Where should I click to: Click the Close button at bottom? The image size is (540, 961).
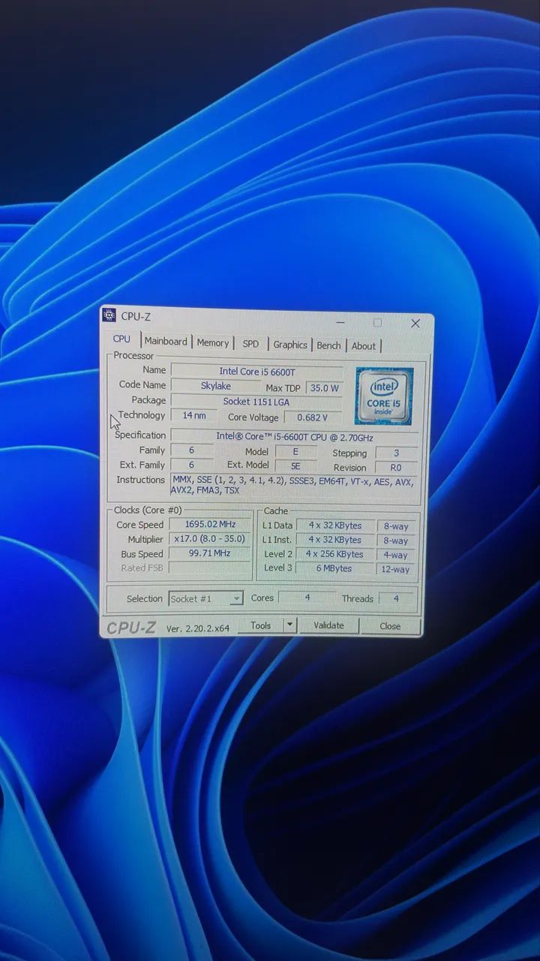tap(390, 626)
